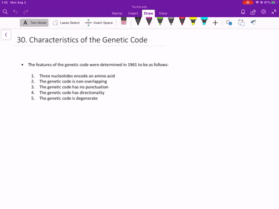The width and height of the screenshot is (279, 209).
Task: Click 'The genetic code has no punctuation'
Action: click(x=74, y=87)
